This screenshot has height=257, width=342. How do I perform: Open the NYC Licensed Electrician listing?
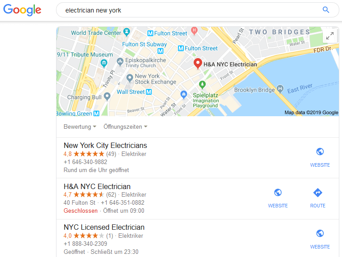click(x=104, y=227)
